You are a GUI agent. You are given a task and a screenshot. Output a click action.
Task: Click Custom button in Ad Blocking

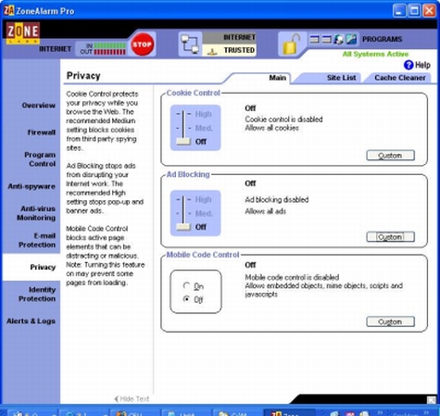pyautogui.click(x=390, y=237)
